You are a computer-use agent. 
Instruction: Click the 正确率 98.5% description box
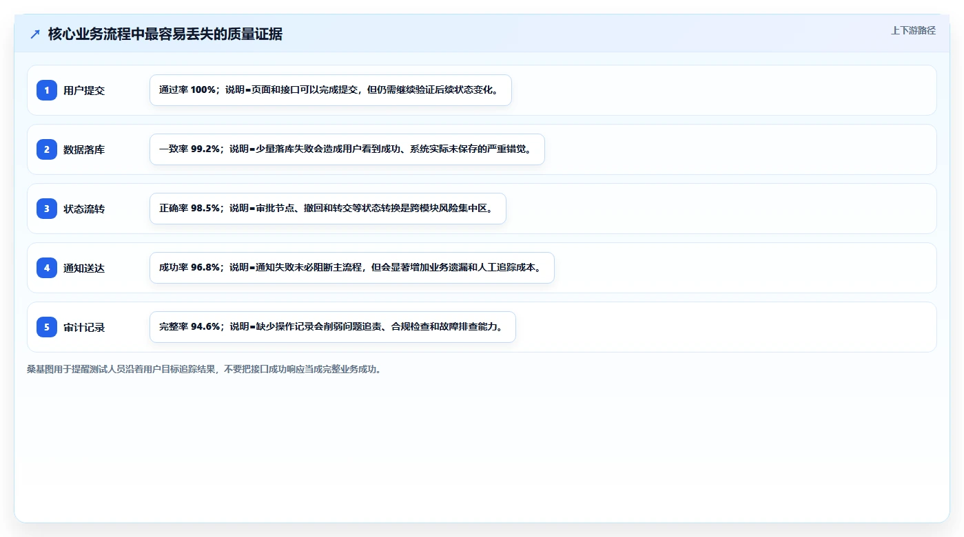328,209
